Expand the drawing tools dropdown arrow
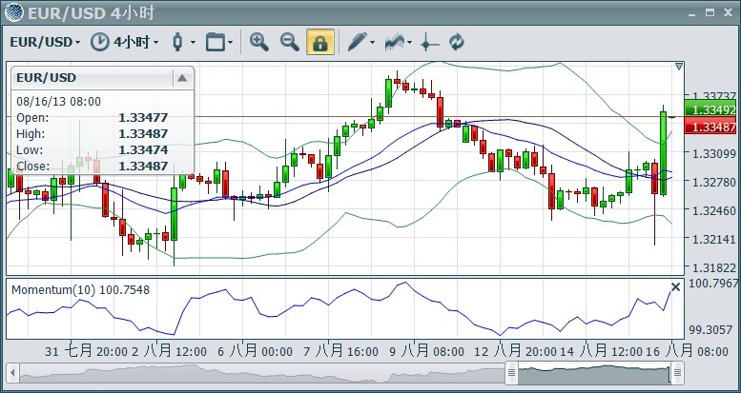Viewport: 741px width, 393px height. (x=372, y=43)
